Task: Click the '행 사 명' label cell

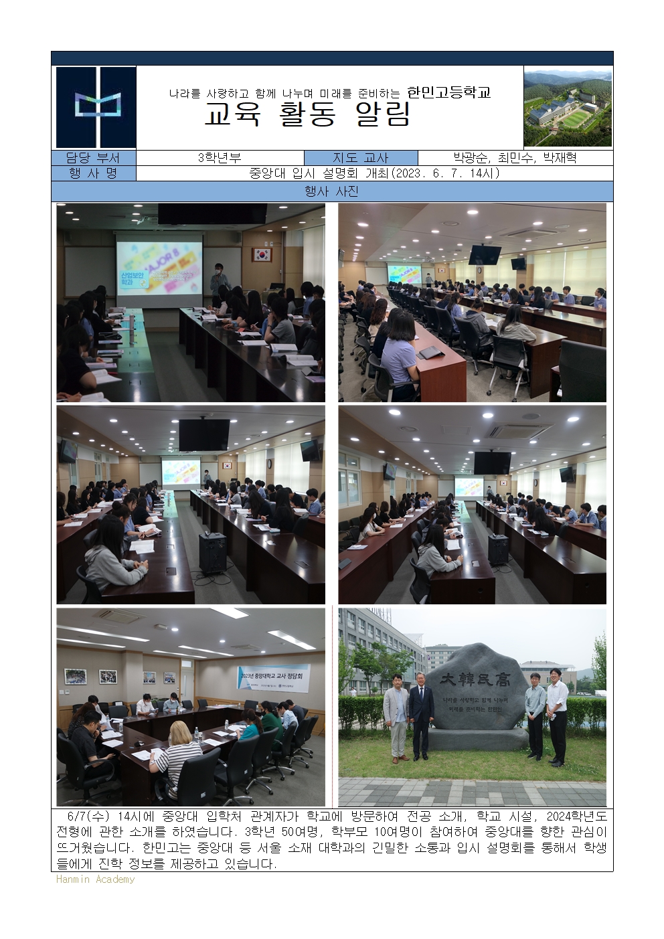Action: click(x=94, y=173)
